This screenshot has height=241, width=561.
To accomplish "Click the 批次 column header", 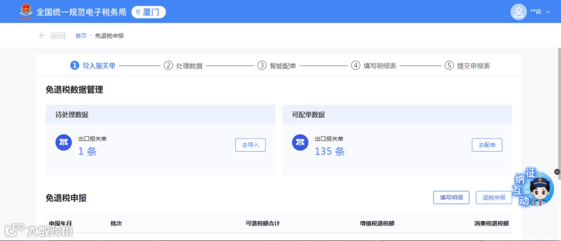I will [116, 223].
